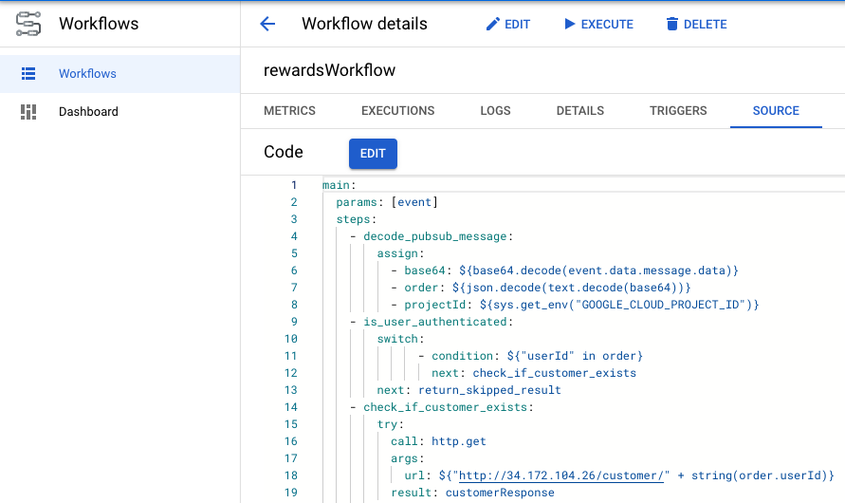Viewport: 845px width, 503px height.
Task: Click the Workflows product logo icon
Action: click(x=28, y=24)
